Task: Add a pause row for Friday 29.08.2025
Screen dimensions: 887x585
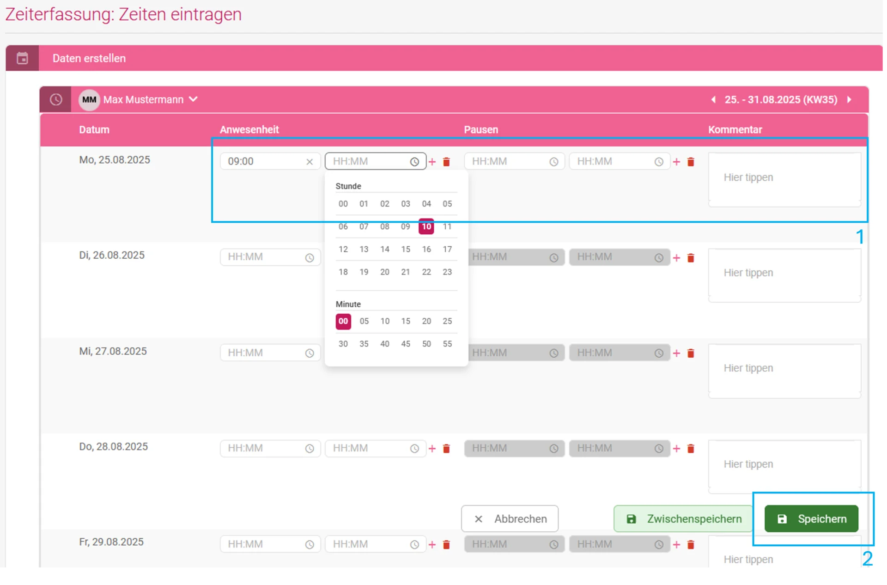Action: coord(676,545)
